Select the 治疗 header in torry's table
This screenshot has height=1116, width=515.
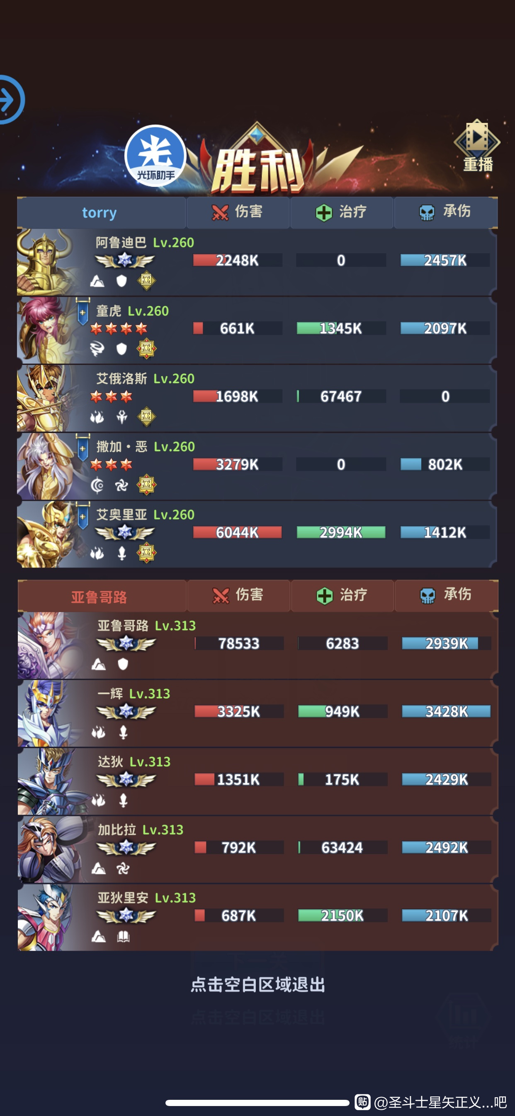pyautogui.click(x=341, y=212)
